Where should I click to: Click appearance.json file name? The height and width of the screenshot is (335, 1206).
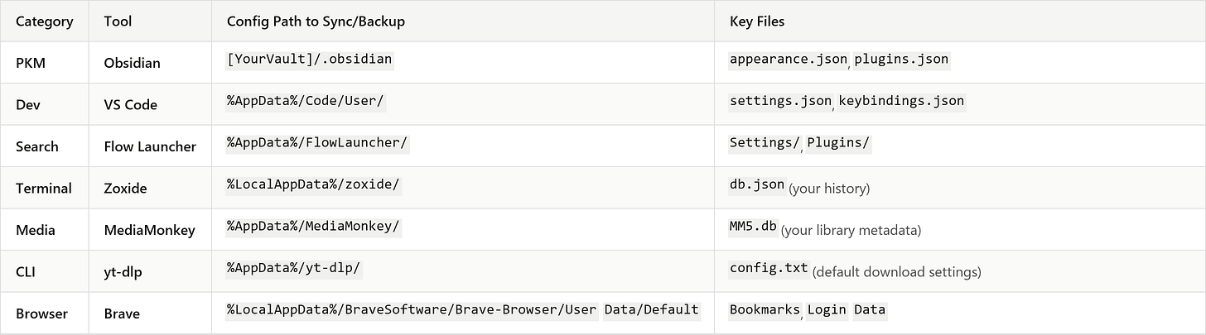click(x=789, y=60)
